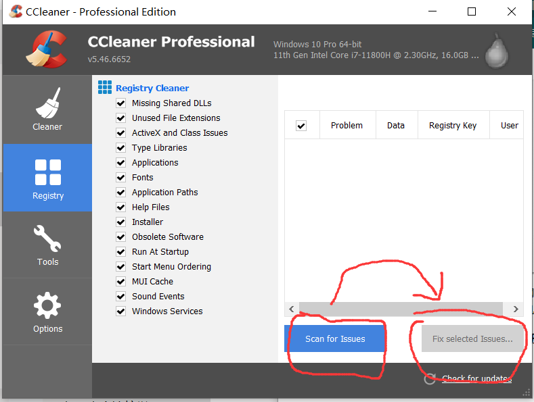Click the Registry Cleaner grid icon

pos(105,87)
